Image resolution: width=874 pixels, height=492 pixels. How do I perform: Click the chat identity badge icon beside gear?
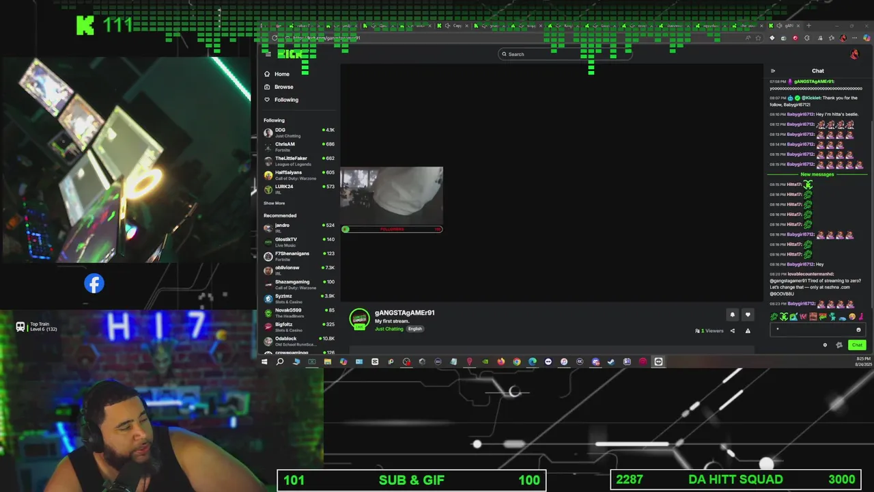pos(839,345)
